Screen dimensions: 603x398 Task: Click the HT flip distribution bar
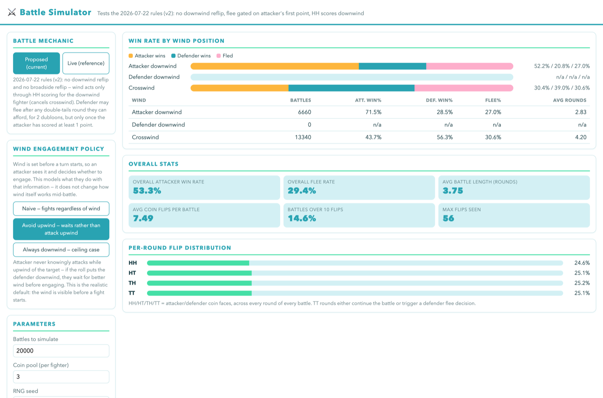tap(355, 273)
